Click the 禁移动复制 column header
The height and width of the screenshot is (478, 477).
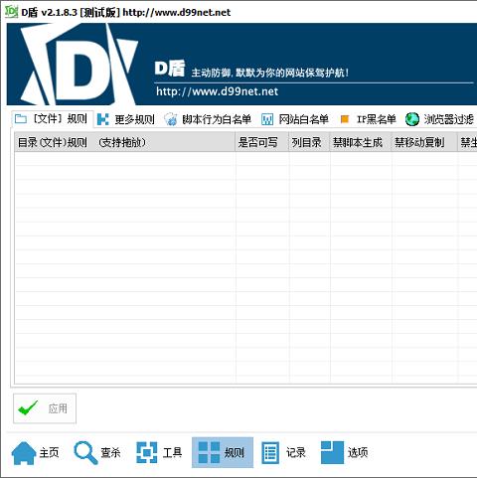click(x=424, y=142)
